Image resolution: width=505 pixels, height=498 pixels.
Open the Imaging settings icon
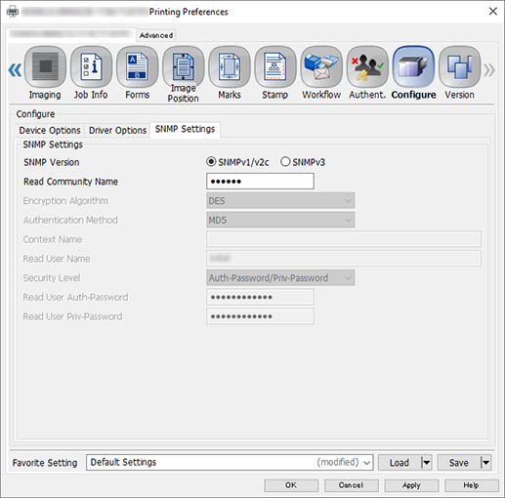coord(45,66)
